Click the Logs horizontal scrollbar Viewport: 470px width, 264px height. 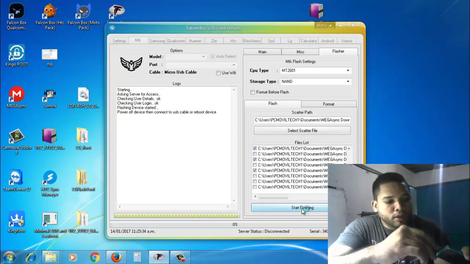click(174, 206)
